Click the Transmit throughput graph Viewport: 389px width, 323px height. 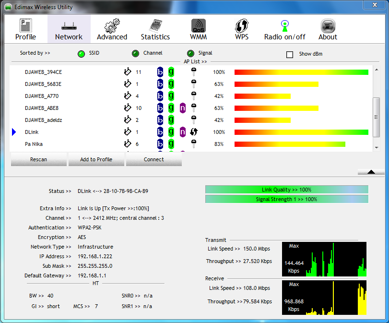click(x=324, y=259)
